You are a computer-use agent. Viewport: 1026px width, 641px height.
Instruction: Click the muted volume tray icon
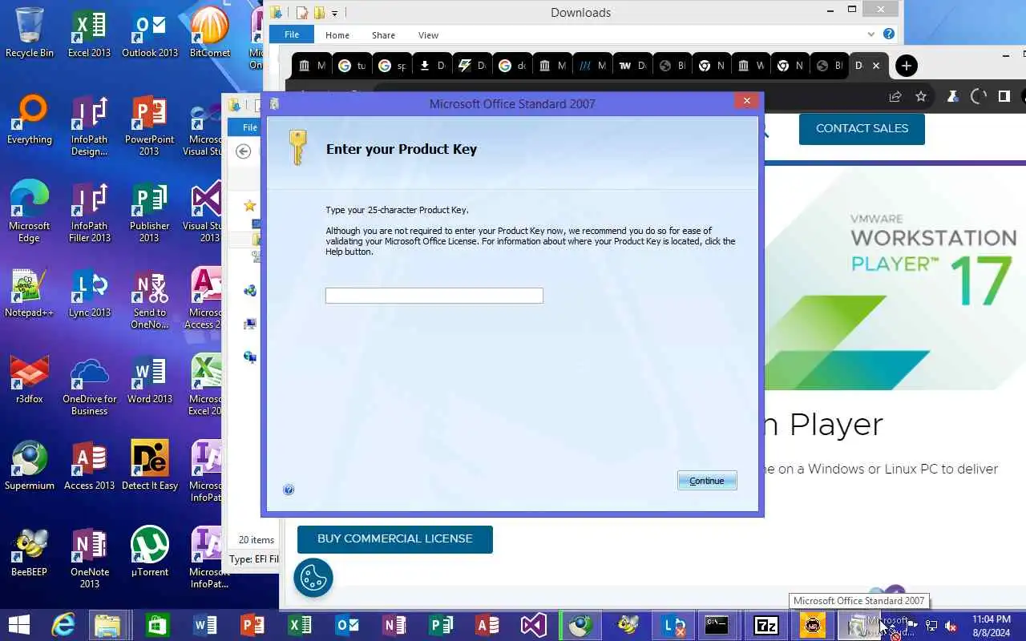(951, 625)
